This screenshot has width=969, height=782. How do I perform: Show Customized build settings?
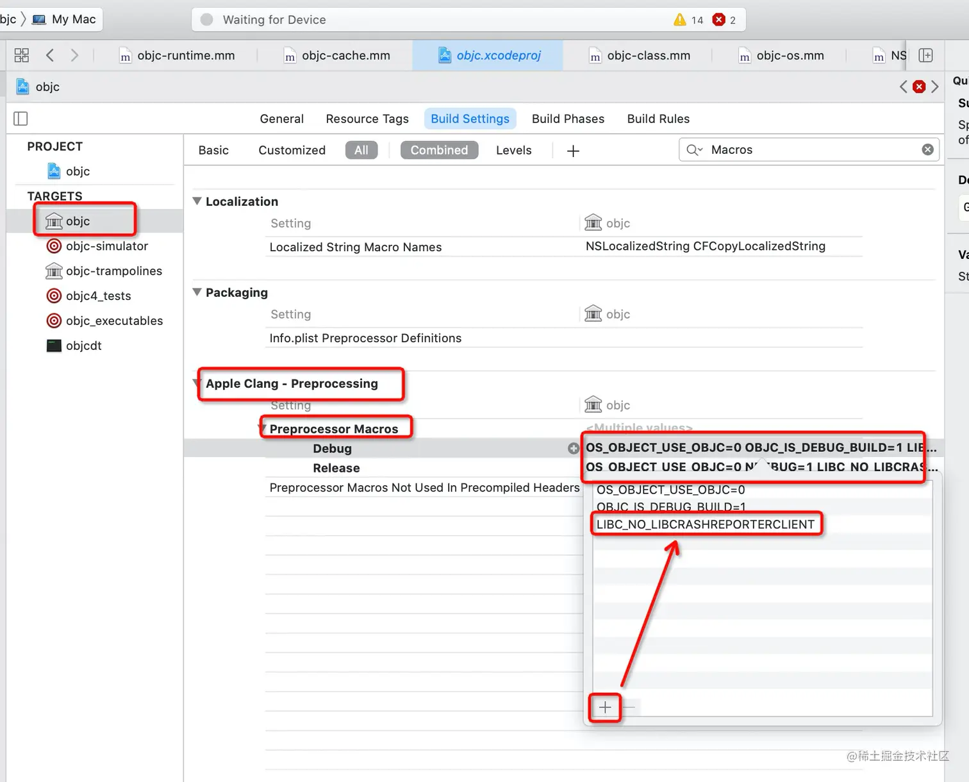[292, 150]
